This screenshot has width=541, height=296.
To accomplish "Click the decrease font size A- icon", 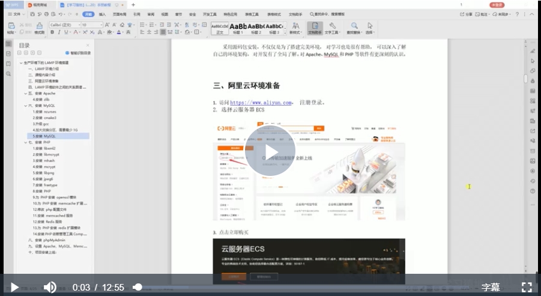I will pos(114,25).
